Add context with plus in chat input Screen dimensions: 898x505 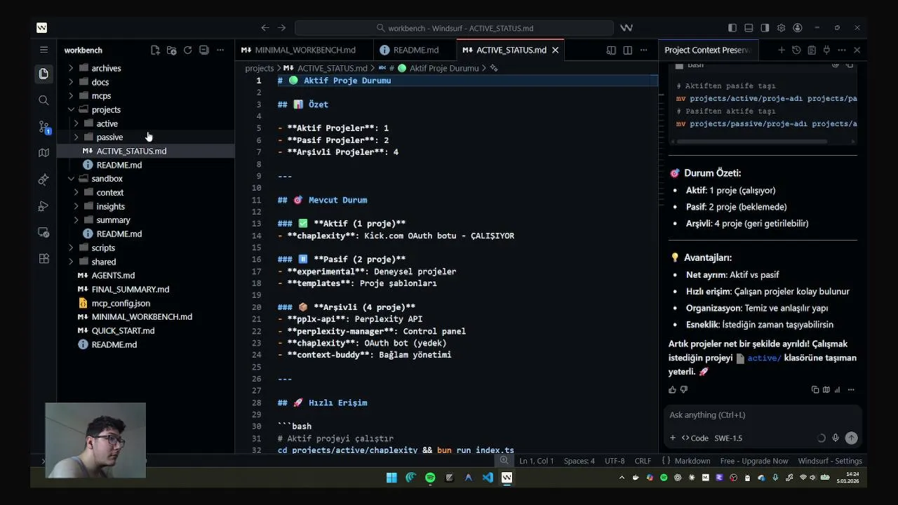click(672, 438)
